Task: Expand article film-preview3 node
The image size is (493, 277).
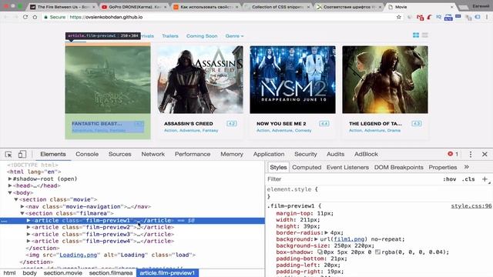Action: [x=29, y=234]
